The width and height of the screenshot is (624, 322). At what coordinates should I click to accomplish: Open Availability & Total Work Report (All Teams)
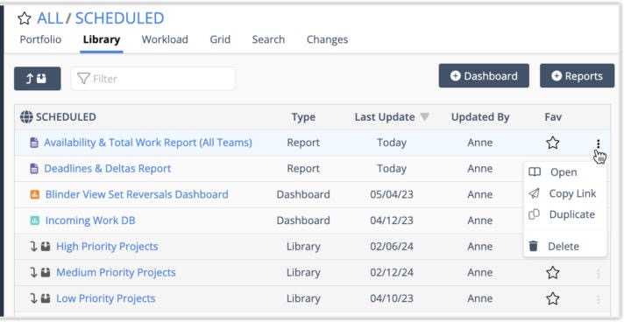point(148,143)
